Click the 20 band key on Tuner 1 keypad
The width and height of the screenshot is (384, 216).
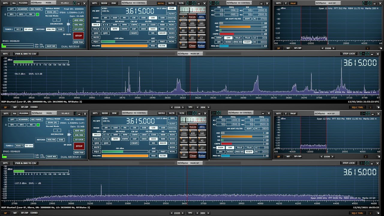192,38
